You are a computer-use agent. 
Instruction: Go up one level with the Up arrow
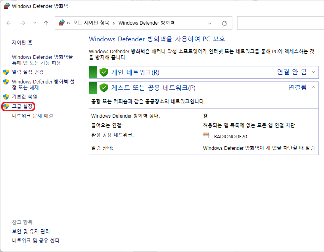pyautogui.click(x=46, y=23)
